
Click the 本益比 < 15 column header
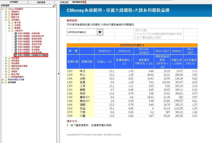104,62
